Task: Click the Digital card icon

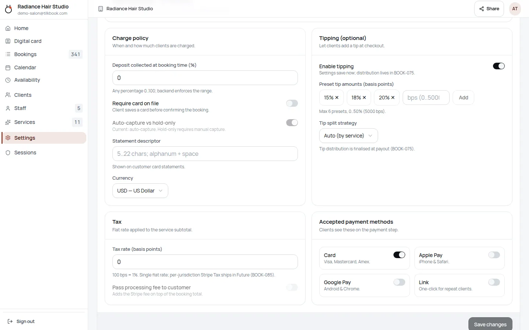Action: 8,41
